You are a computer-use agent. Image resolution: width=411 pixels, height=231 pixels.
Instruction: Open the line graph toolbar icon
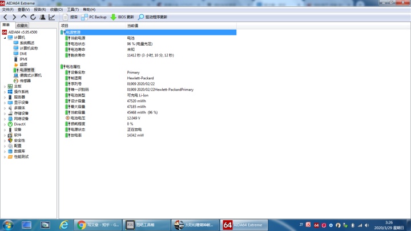coord(51,17)
